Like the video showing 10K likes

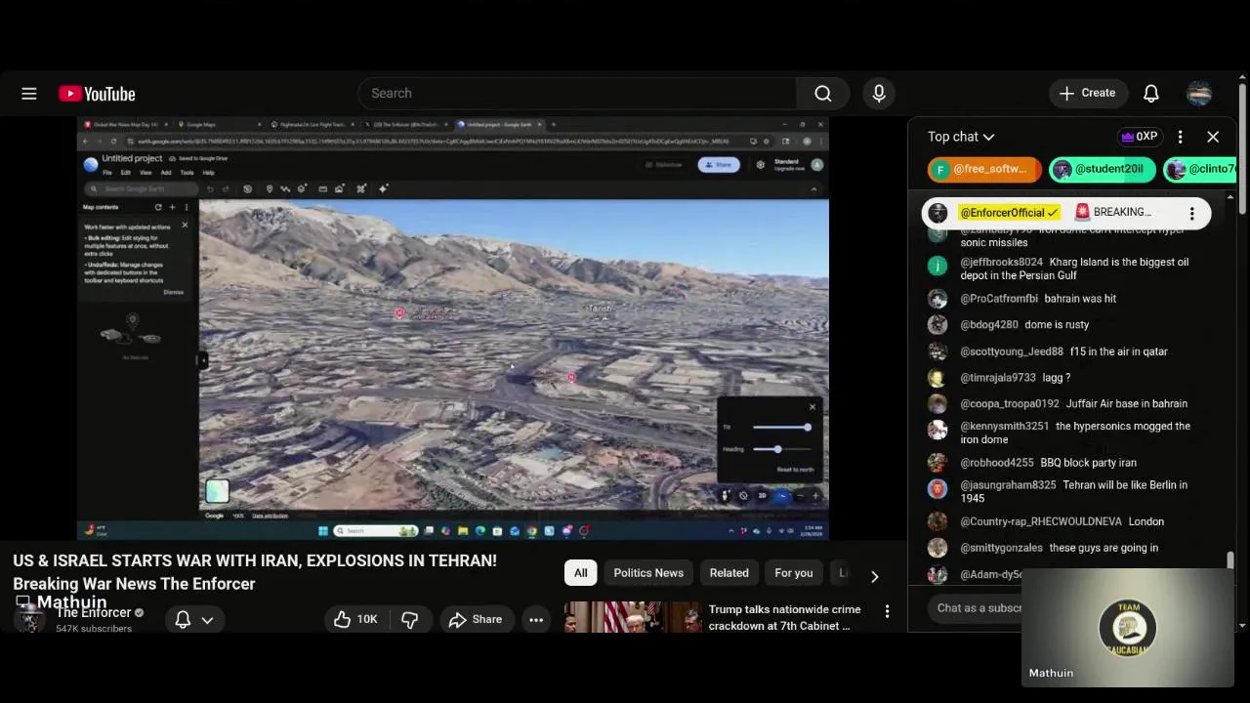pyautogui.click(x=355, y=619)
